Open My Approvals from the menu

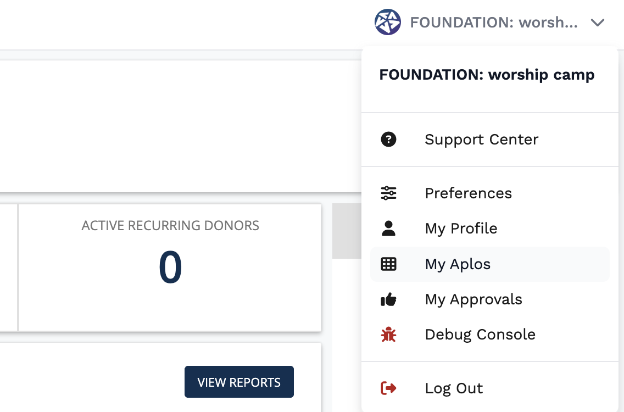pos(473,299)
